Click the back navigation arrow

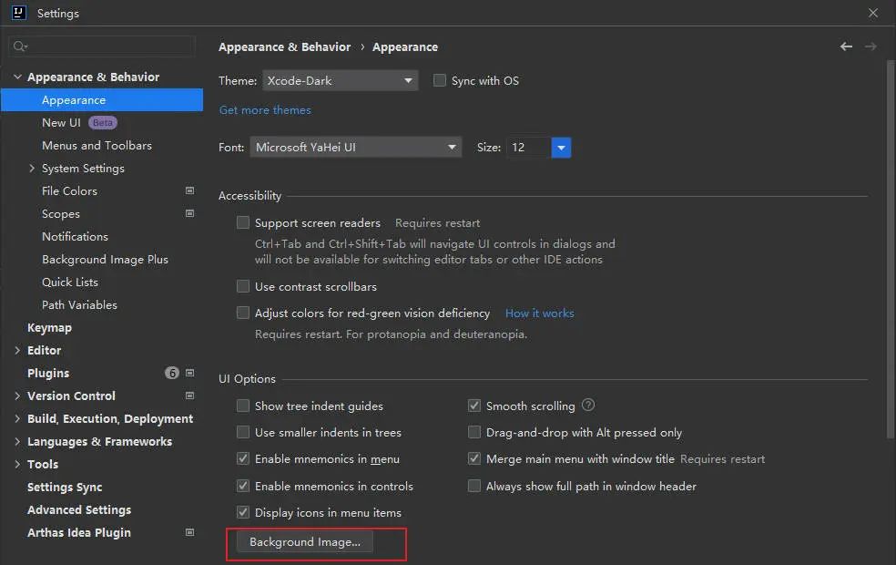pos(847,46)
